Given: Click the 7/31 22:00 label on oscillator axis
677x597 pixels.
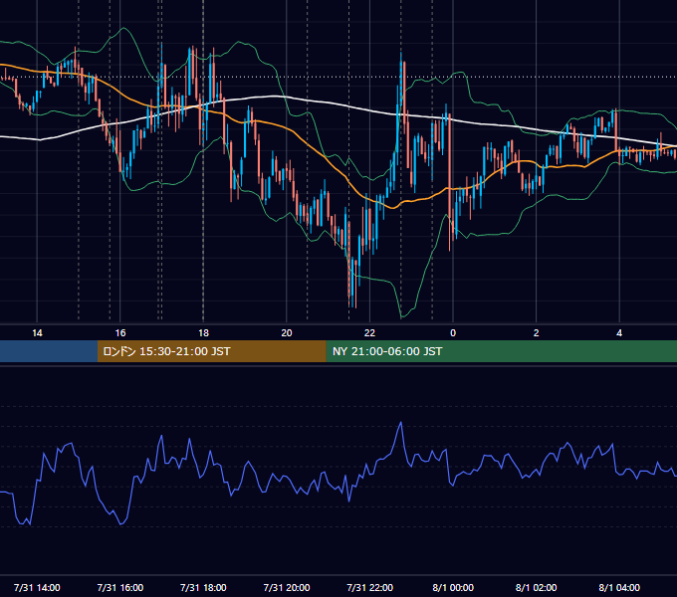Looking at the screenshot, I should pyautogui.click(x=370, y=587).
